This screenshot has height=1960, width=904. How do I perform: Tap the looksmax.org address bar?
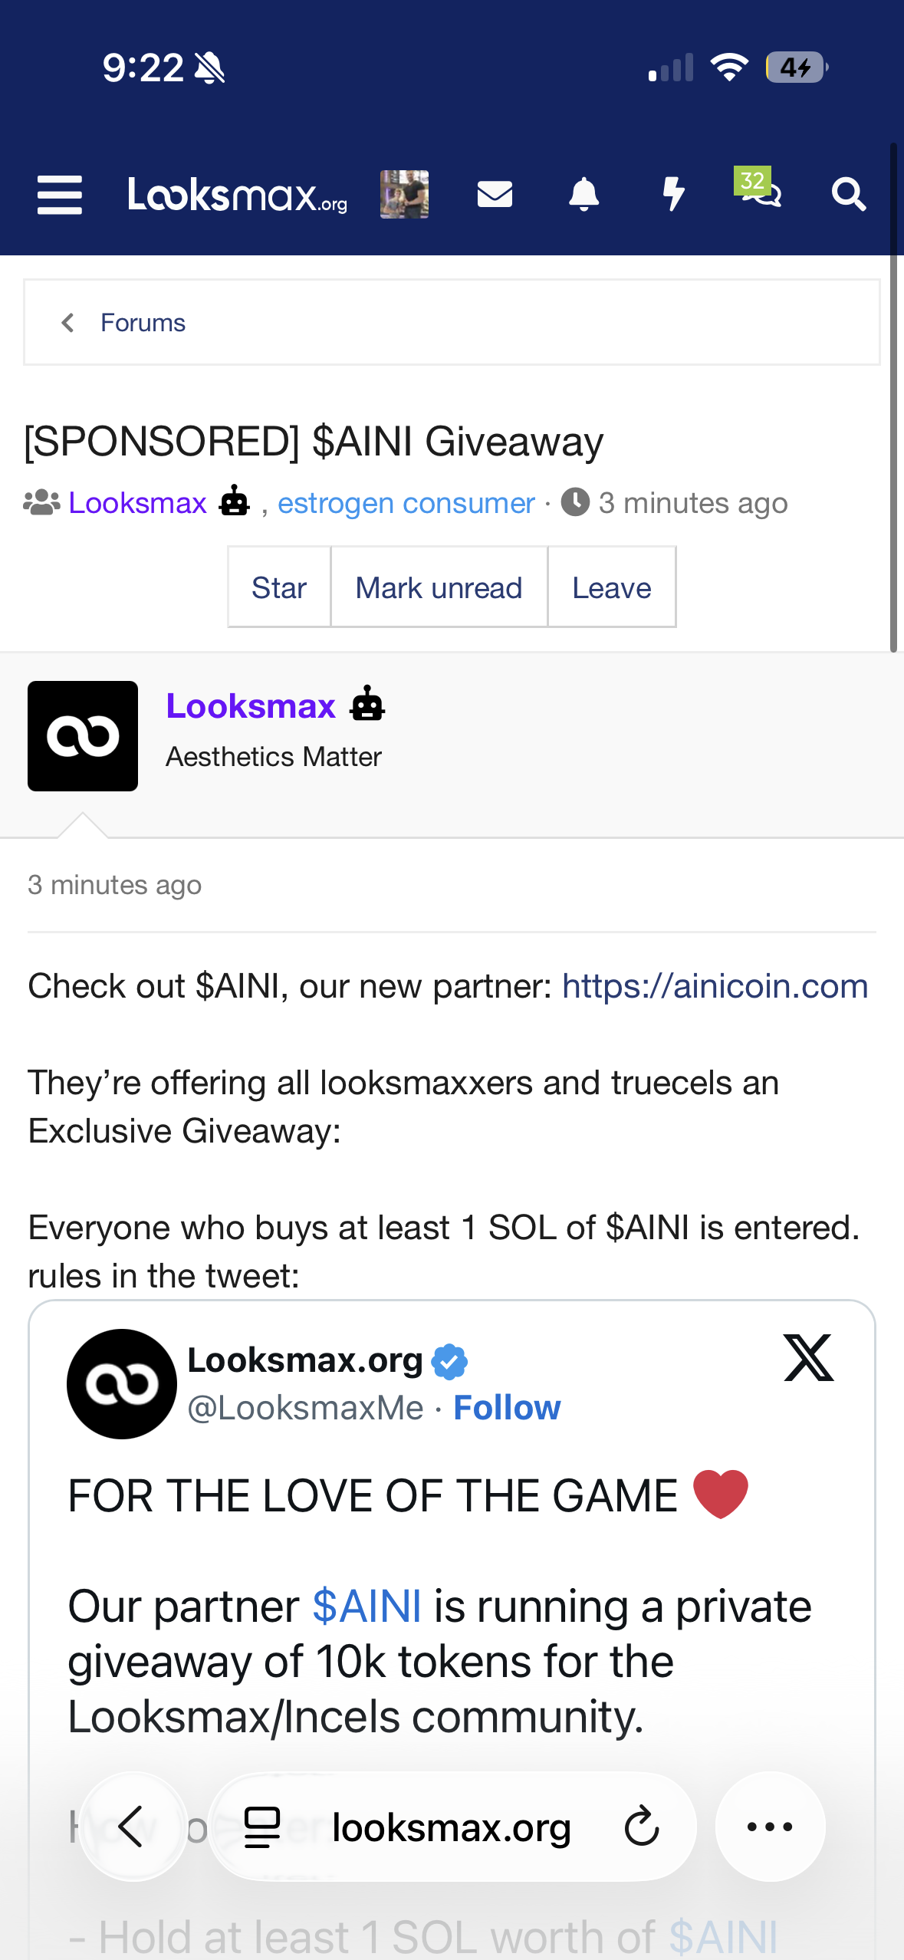pyautogui.click(x=451, y=1828)
